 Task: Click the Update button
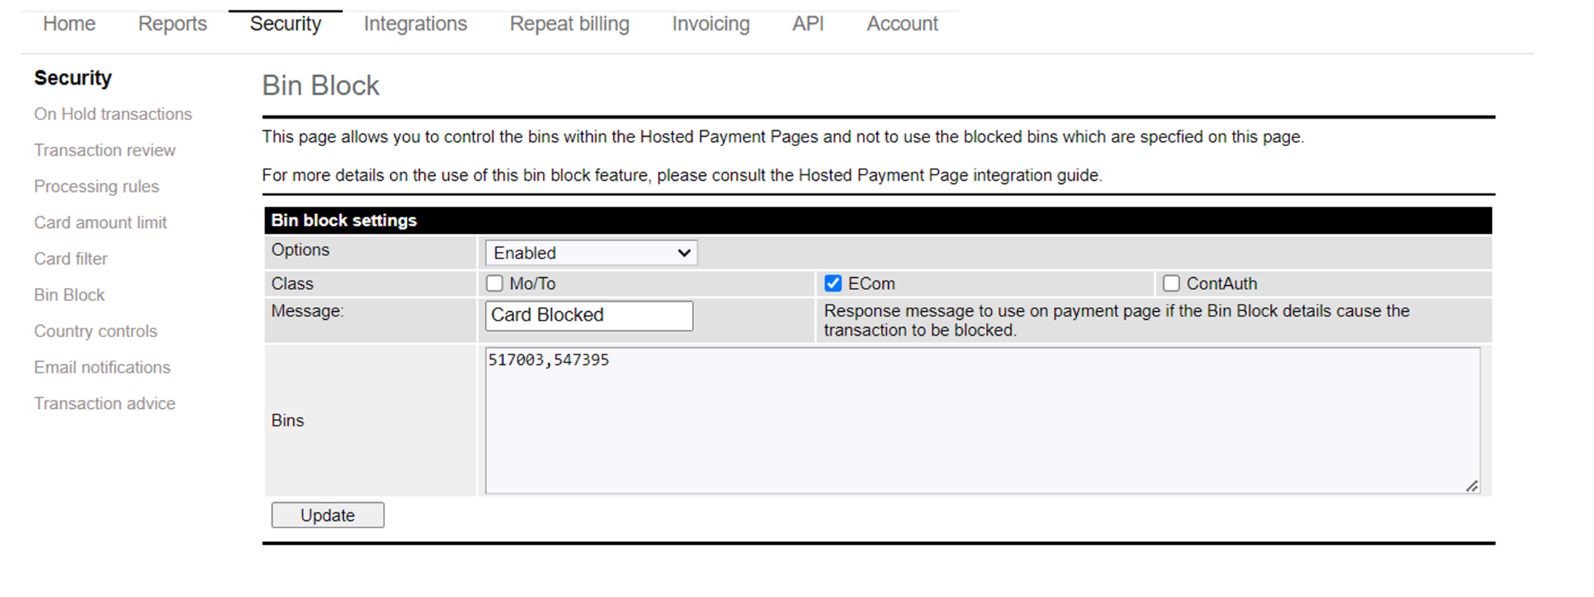click(328, 515)
